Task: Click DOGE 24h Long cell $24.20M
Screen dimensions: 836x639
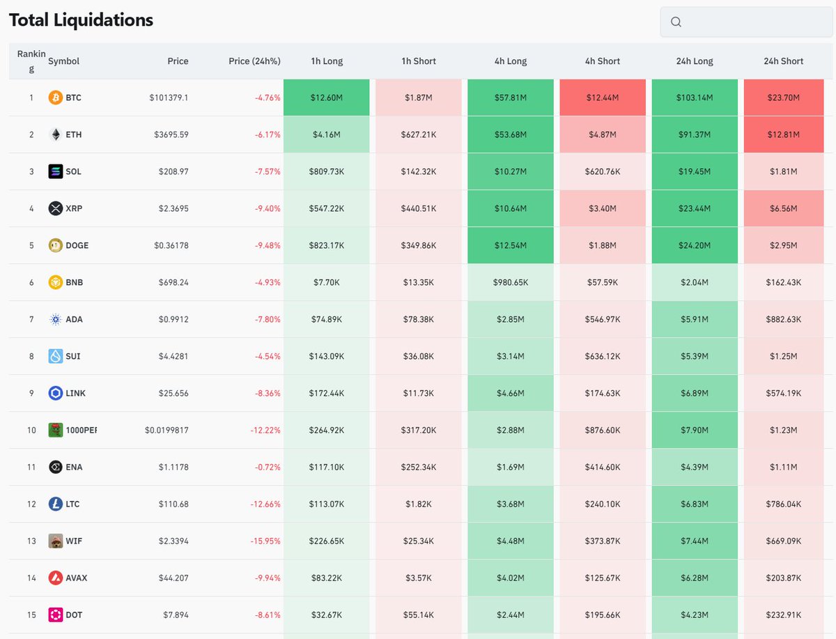Action: (695, 245)
